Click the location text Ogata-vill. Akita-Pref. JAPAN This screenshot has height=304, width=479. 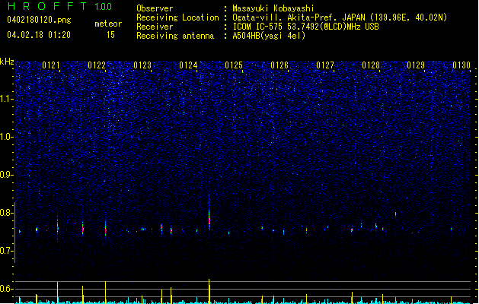(x=299, y=17)
